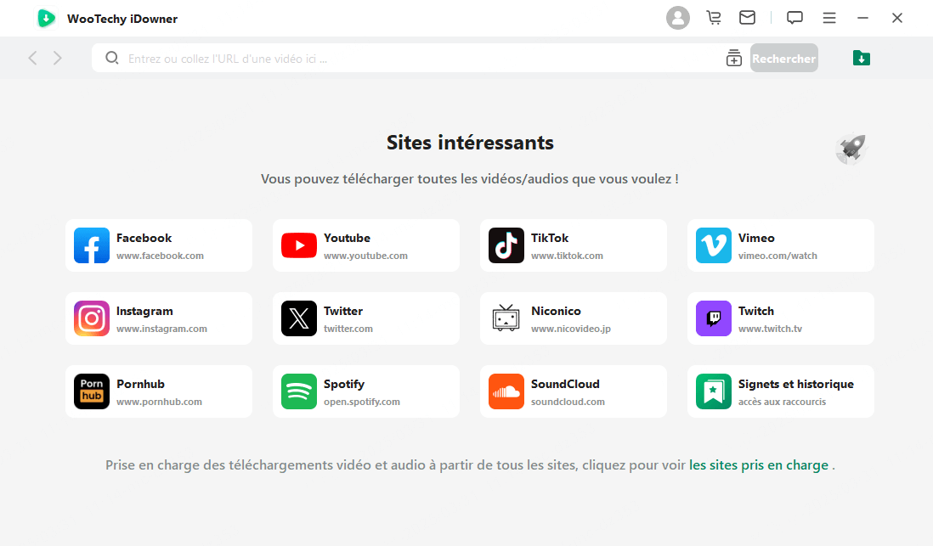This screenshot has height=546, width=933.
Task: Click the user account avatar
Action: coord(678,17)
